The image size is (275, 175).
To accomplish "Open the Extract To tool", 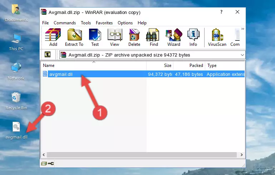I will [74, 37].
